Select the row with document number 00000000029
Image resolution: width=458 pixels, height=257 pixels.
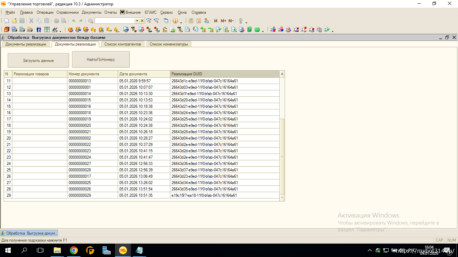click(x=80, y=195)
